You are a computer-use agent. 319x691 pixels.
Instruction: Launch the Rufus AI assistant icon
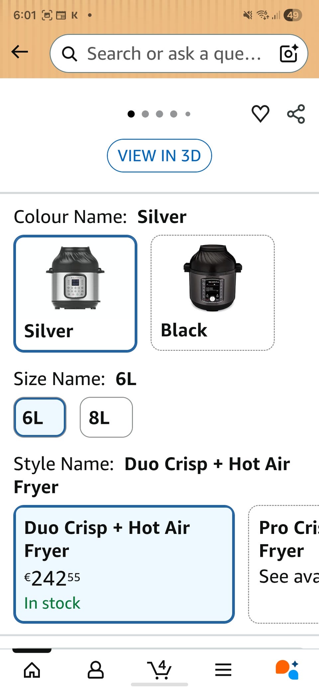coord(287,669)
